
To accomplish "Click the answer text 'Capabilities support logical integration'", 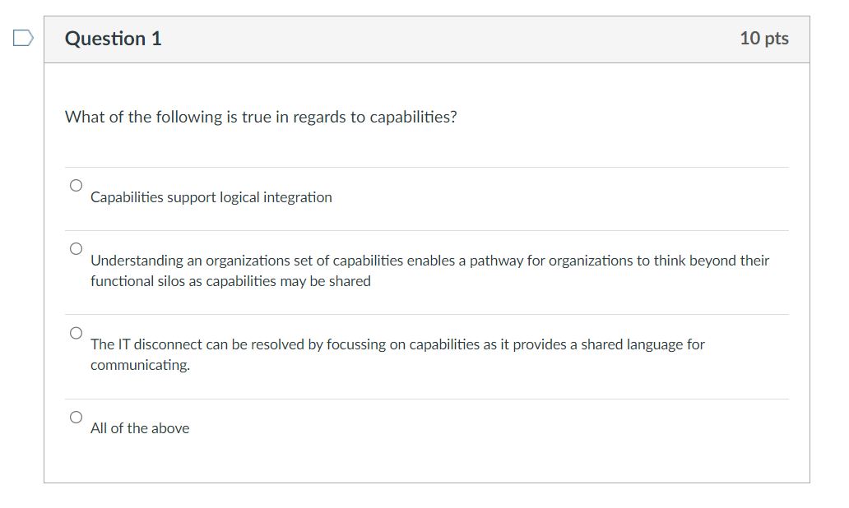I will [211, 197].
